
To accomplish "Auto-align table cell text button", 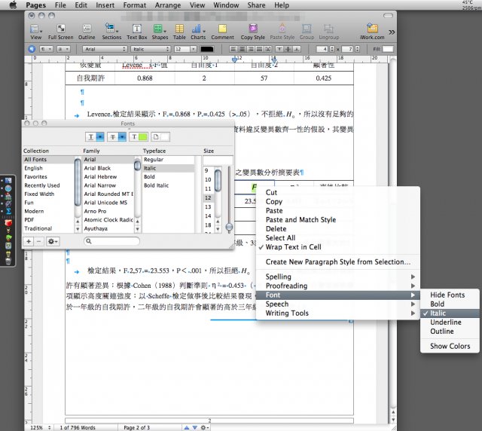I will [x=268, y=49].
